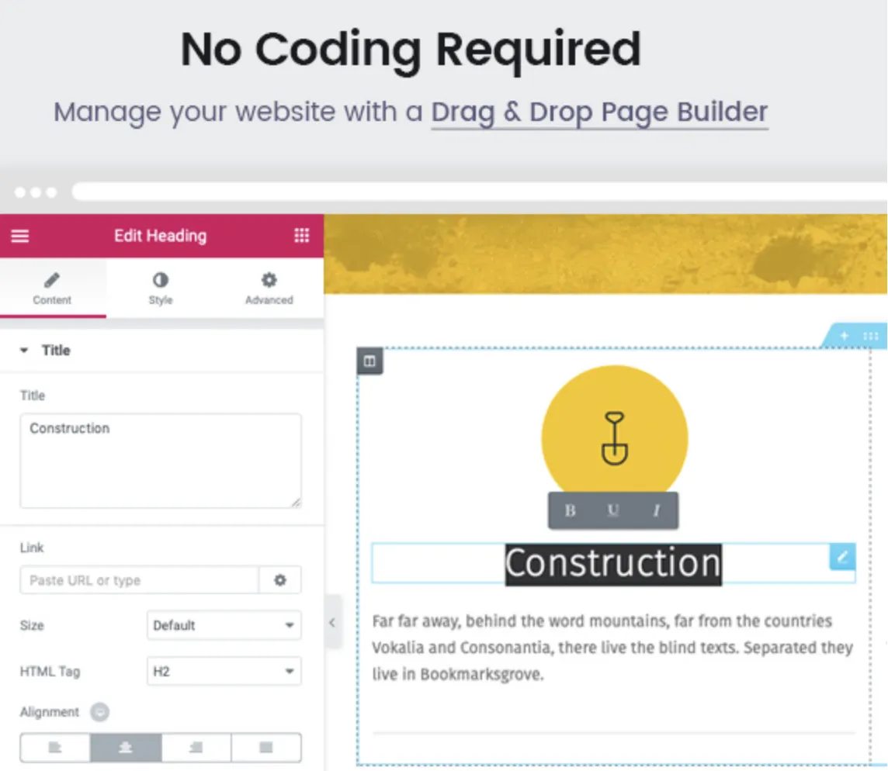The height and width of the screenshot is (771, 888).
Task: Toggle the Alignment responsive device icon
Action: tap(99, 712)
